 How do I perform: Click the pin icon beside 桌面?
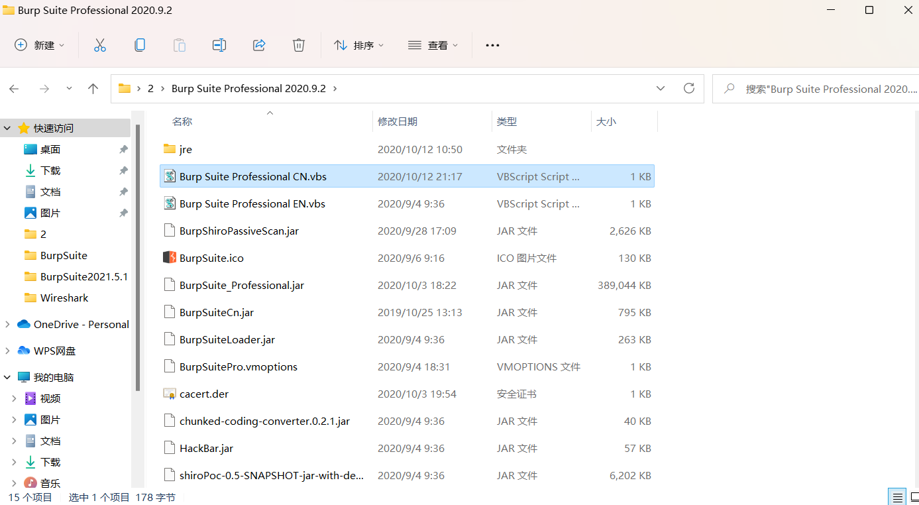coord(123,150)
